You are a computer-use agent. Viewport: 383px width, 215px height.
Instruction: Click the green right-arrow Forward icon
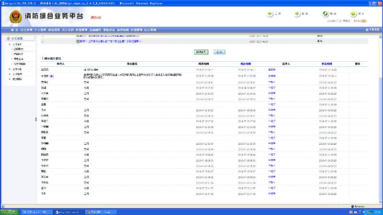point(298,14)
